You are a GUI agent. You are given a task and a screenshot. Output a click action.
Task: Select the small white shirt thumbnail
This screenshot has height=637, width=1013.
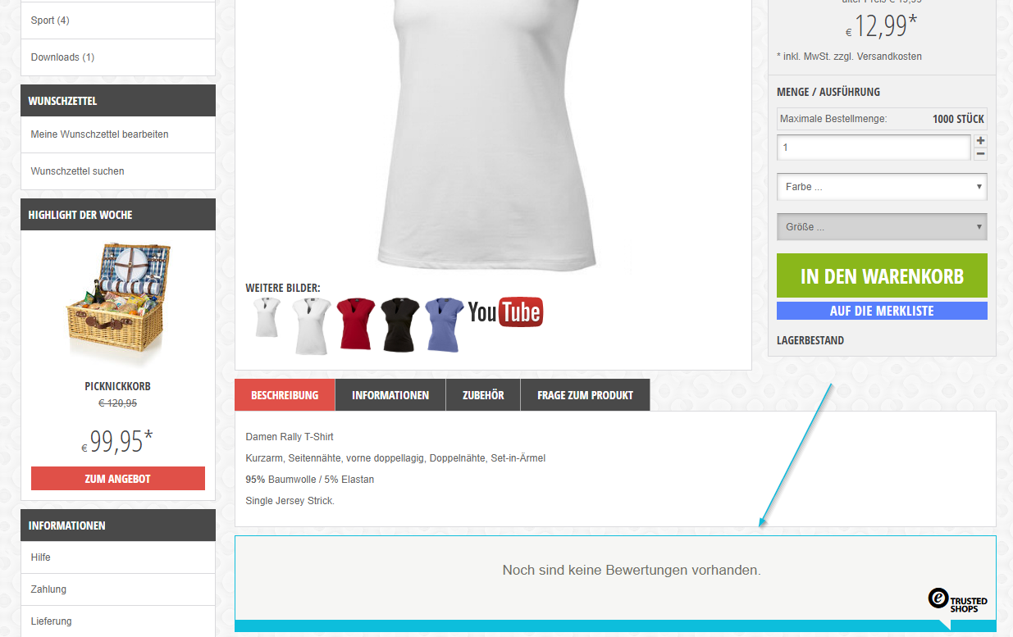267,317
